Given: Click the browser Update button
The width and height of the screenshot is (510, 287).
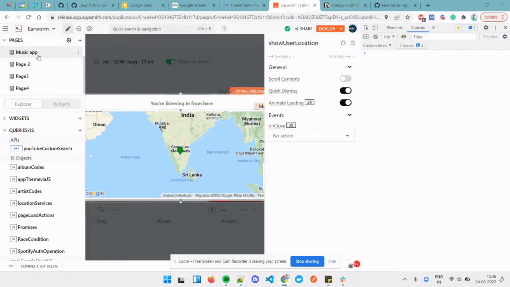Looking at the screenshot, I should (493, 17).
